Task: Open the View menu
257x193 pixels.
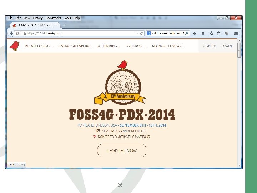Action: point(26,18)
